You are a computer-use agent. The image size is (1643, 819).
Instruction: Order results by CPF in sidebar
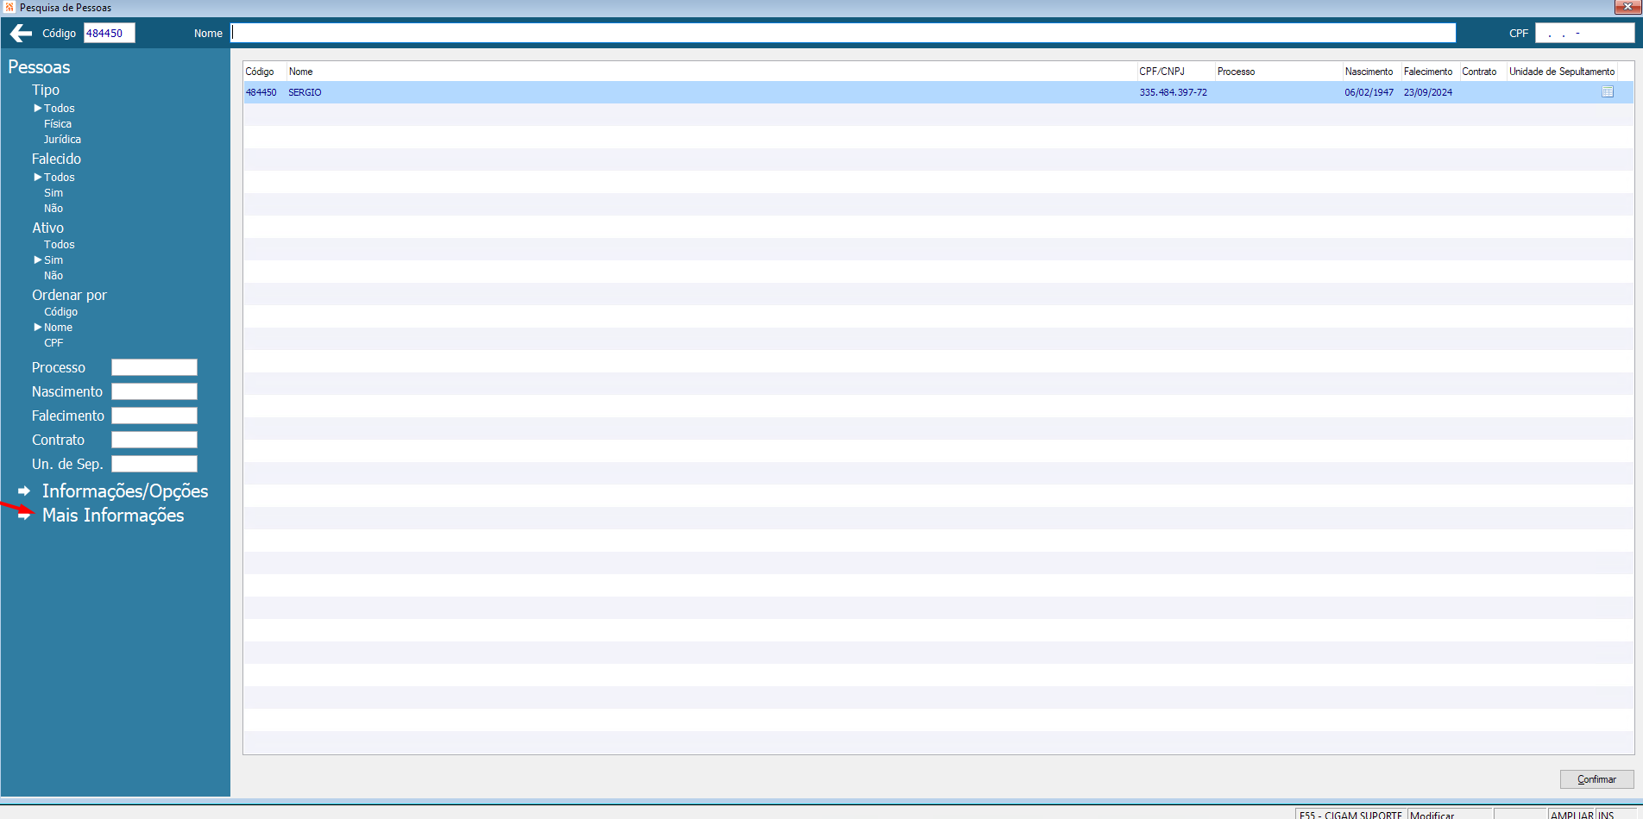54,343
